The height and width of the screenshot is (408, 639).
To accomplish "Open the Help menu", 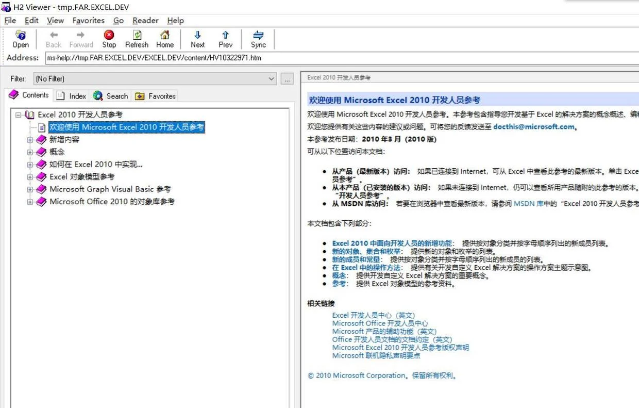I will (x=175, y=21).
